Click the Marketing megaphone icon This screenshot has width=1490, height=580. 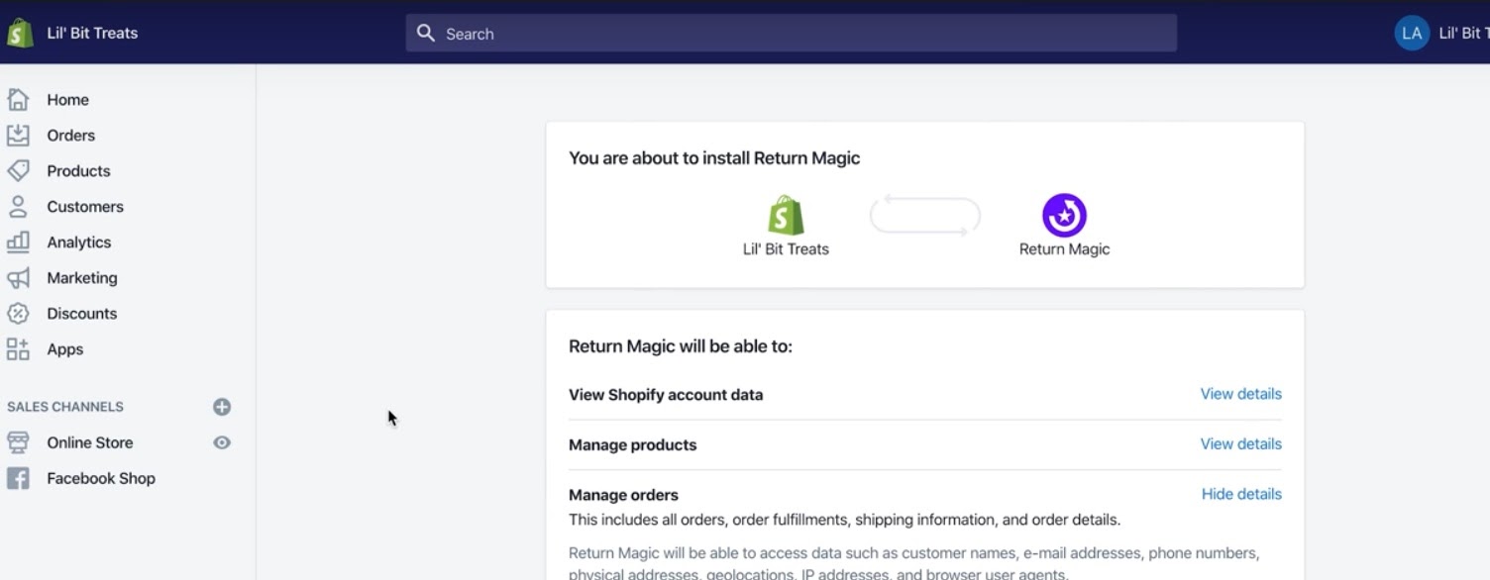pos(18,277)
